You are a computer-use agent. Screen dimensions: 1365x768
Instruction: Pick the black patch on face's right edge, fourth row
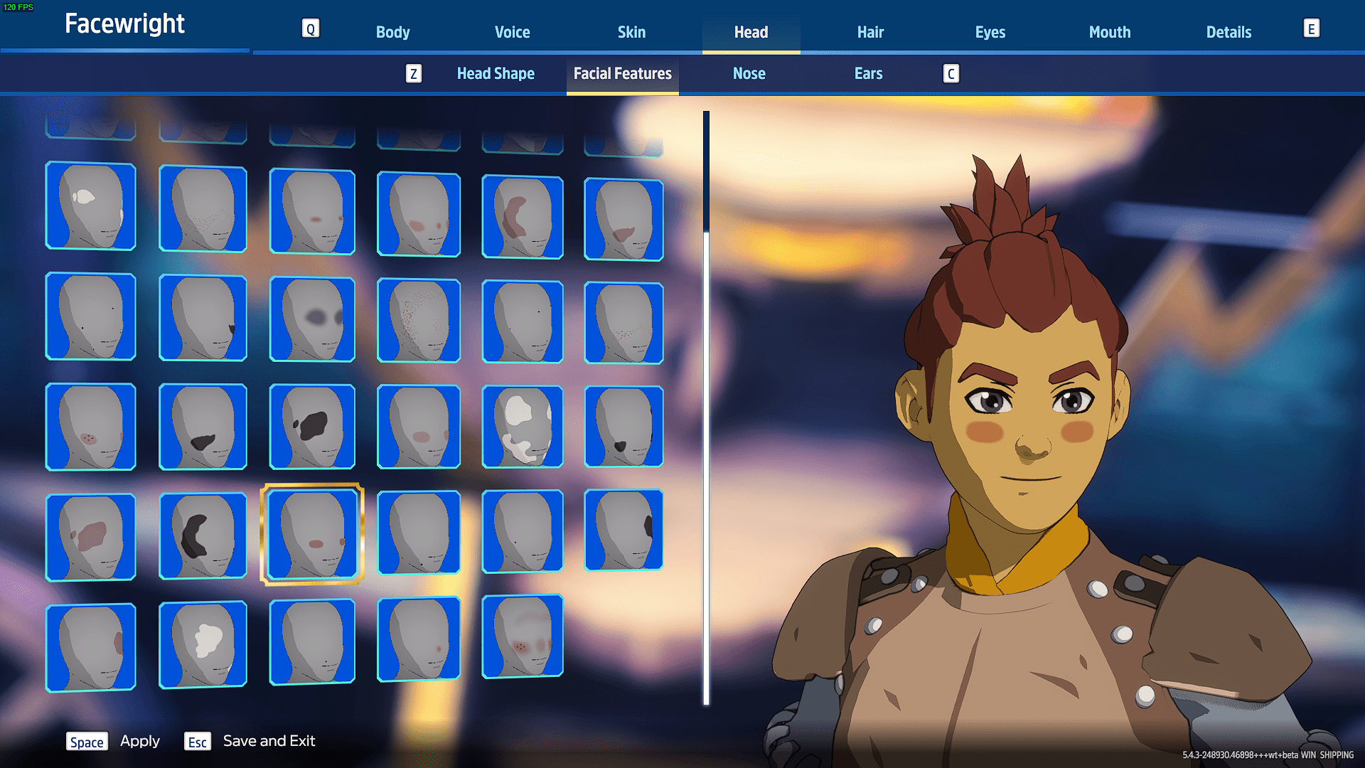click(623, 530)
